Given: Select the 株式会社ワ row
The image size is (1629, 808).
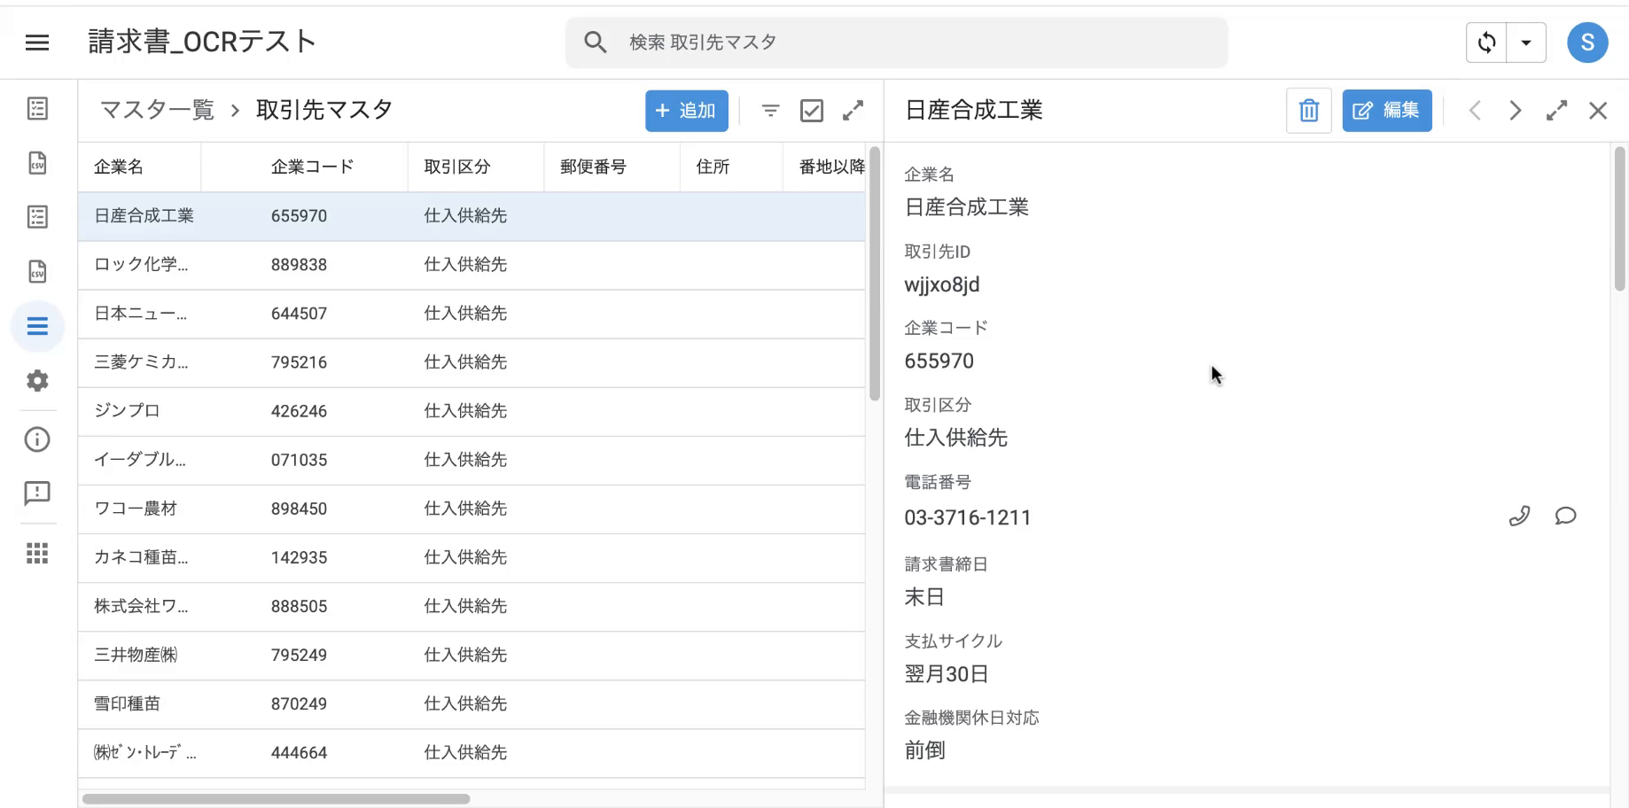Looking at the screenshot, I should (472, 606).
